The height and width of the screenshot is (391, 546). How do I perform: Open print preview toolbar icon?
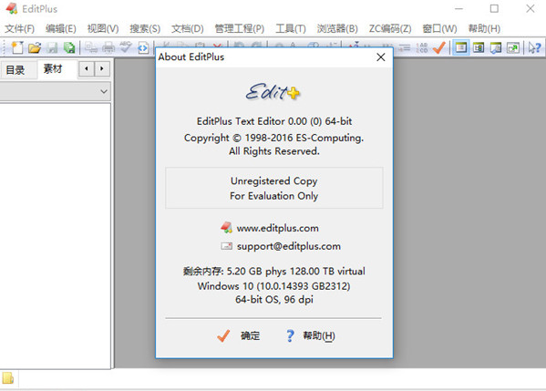coord(91,47)
